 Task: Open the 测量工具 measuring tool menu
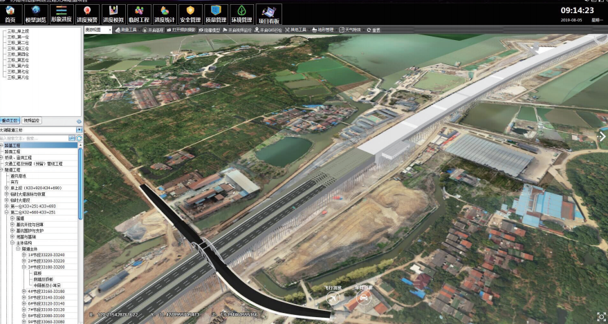(x=126, y=30)
